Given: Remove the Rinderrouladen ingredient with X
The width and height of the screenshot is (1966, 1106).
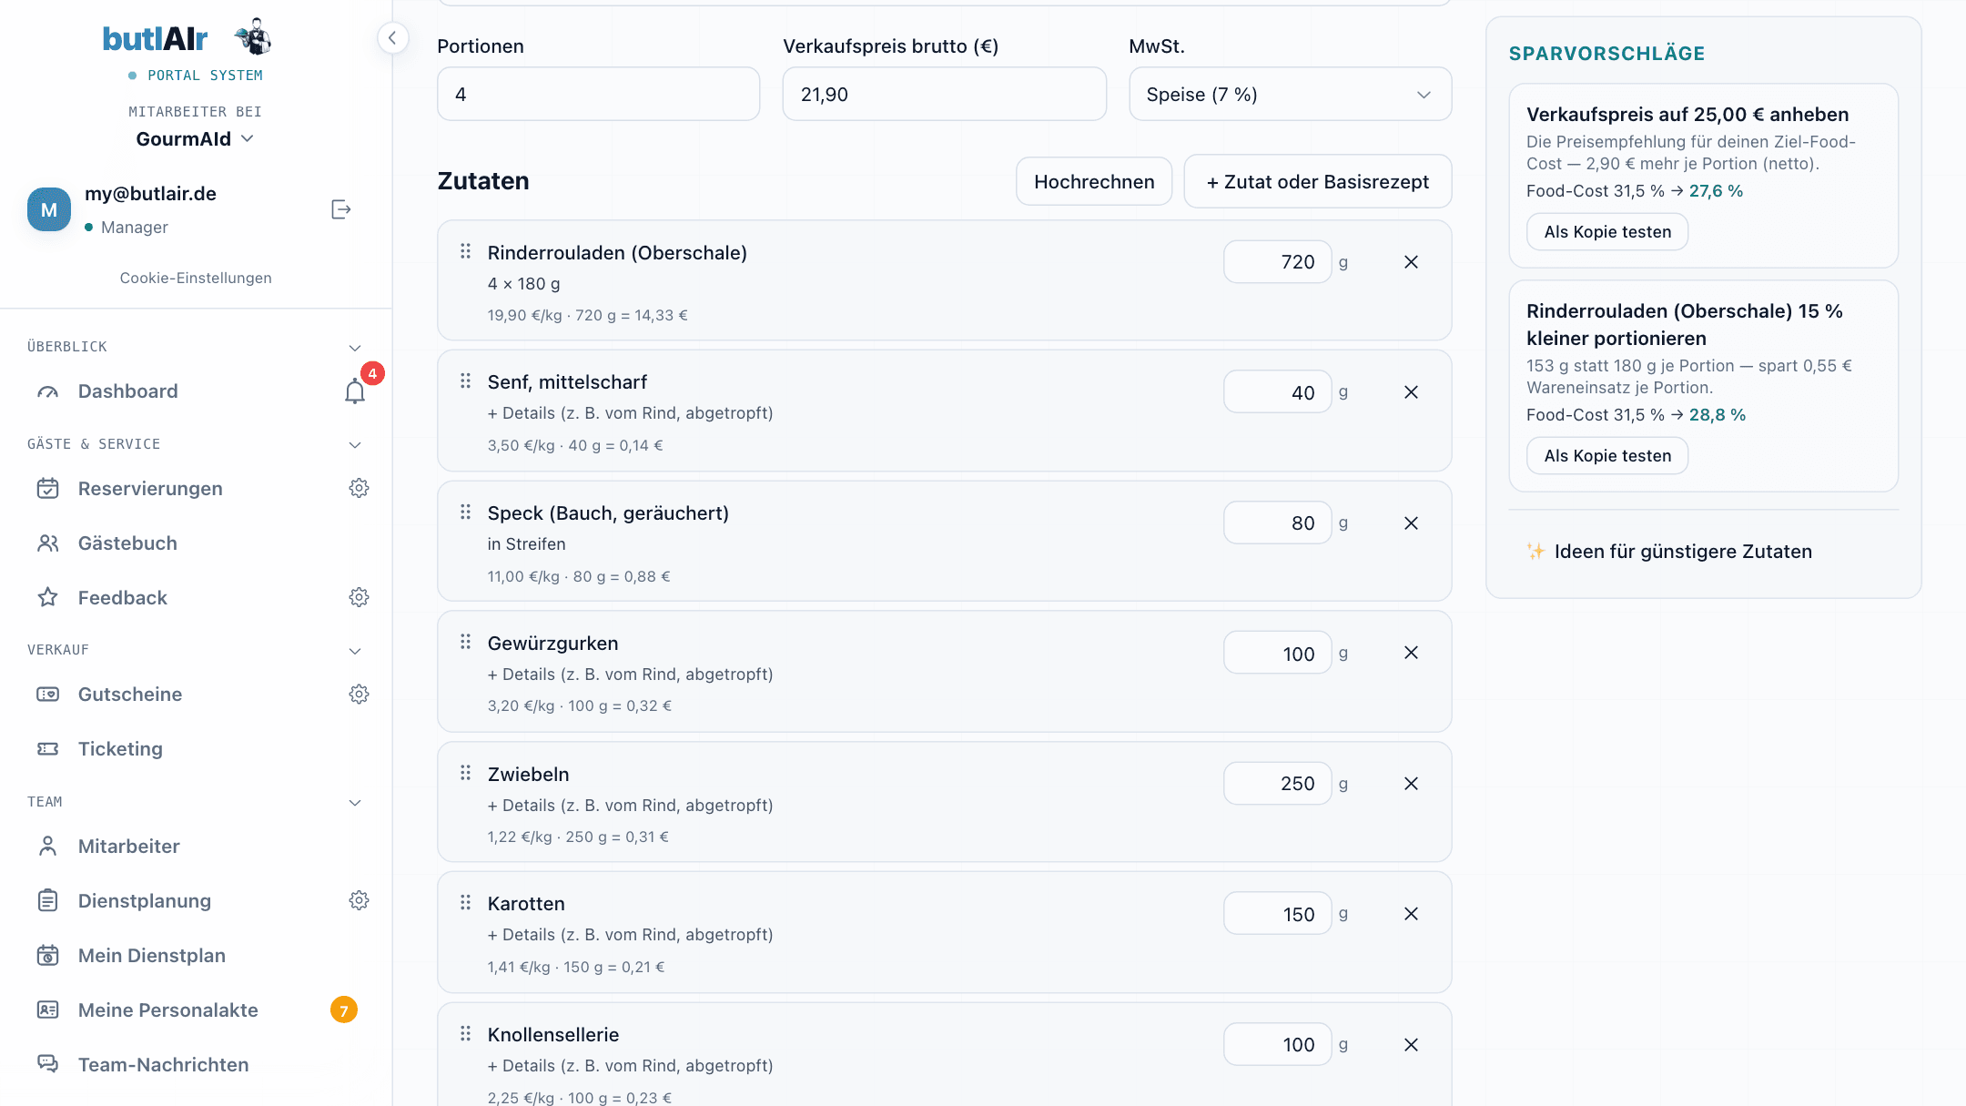Looking at the screenshot, I should point(1411,262).
